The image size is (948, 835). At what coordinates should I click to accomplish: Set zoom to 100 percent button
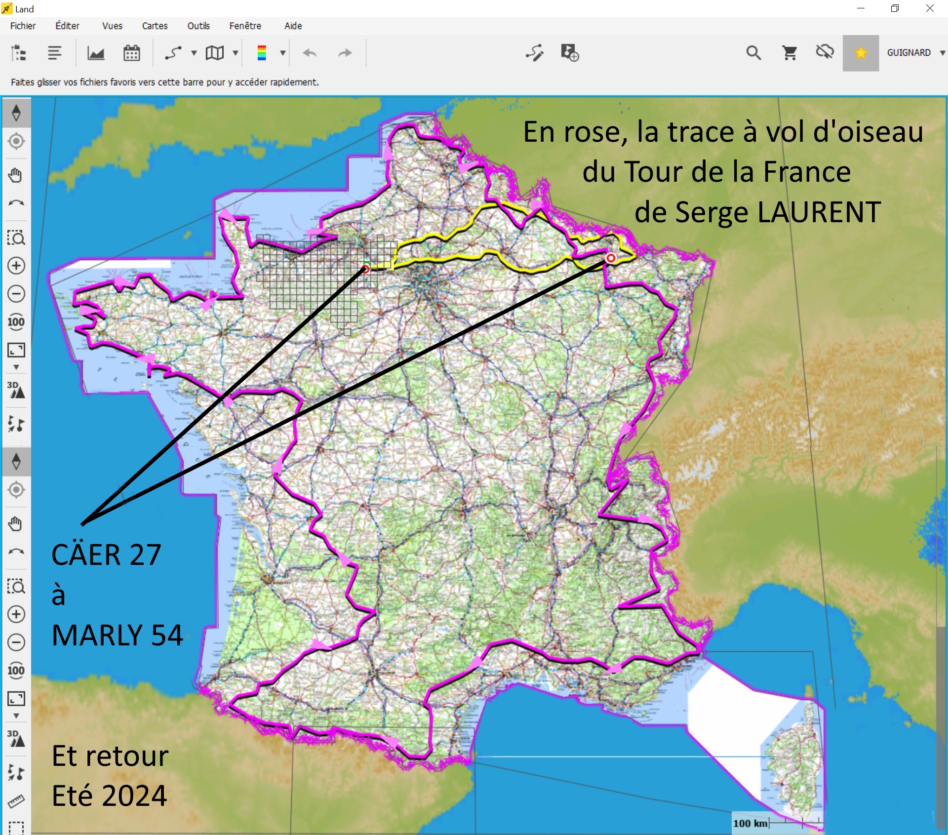[x=16, y=322]
